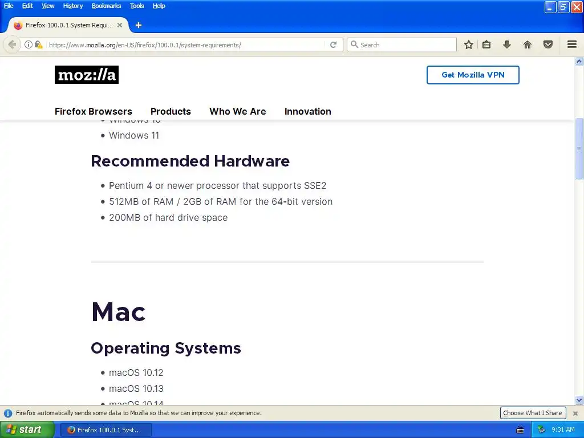Click the Recommended Hardware heading
Screen dimensions: 584x438
[190, 161]
